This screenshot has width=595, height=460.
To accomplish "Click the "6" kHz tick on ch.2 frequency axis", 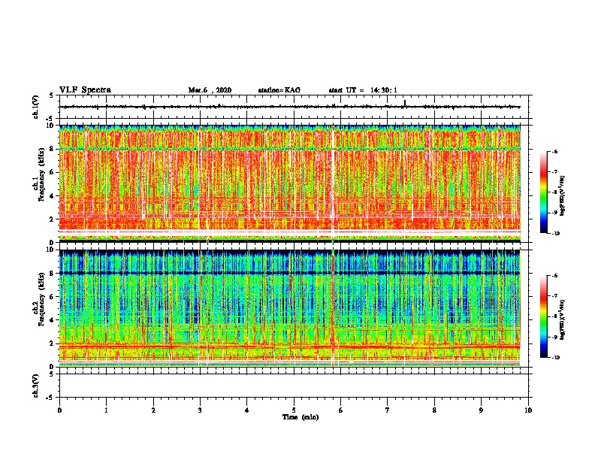I will [x=52, y=297].
